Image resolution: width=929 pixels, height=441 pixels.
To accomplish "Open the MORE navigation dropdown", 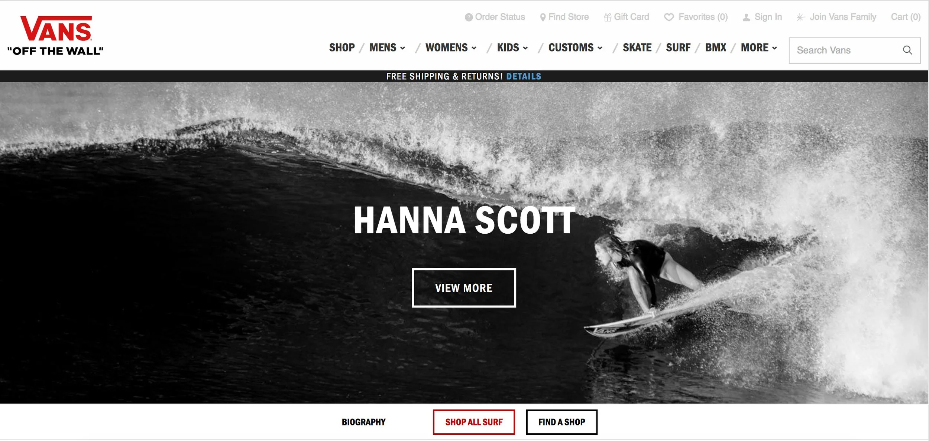I will [759, 48].
